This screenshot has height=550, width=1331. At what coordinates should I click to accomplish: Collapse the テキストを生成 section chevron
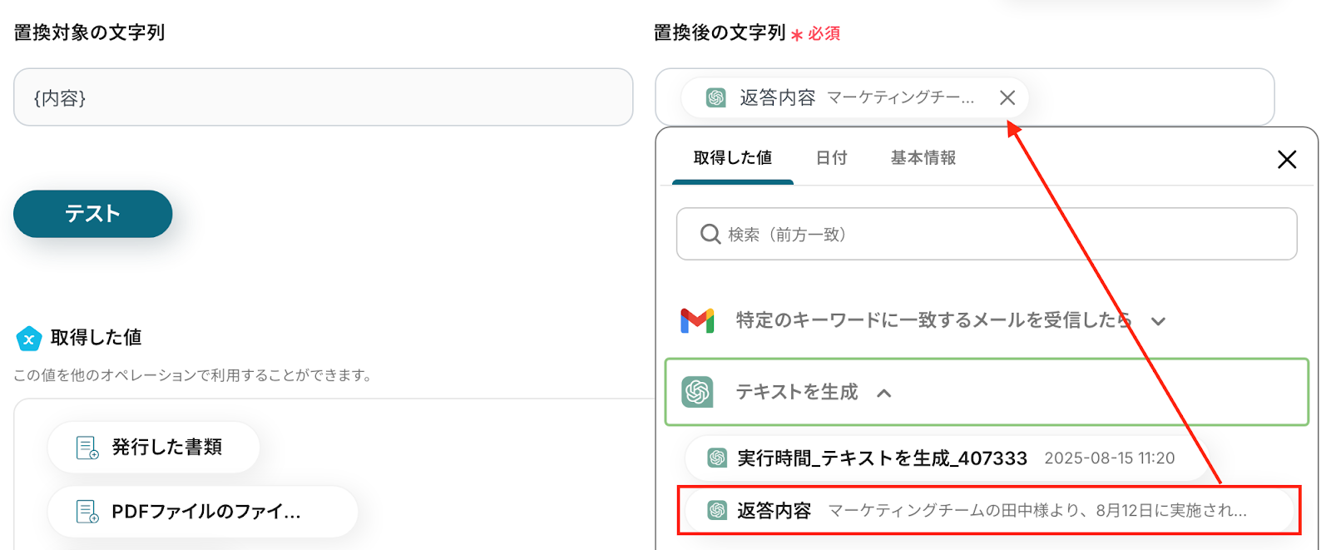[x=884, y=393]
